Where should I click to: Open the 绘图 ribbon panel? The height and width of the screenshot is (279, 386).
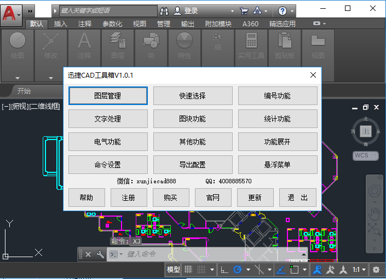17,55
